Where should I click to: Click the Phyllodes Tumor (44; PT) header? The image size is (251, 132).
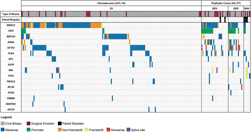[226, 3]
